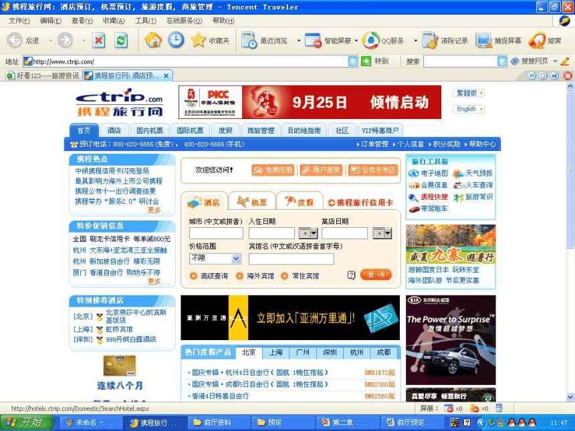Switch to 前厅资料 taskbar folder
The height and width of the screenshot is (431, 575).
pos(218,422)
